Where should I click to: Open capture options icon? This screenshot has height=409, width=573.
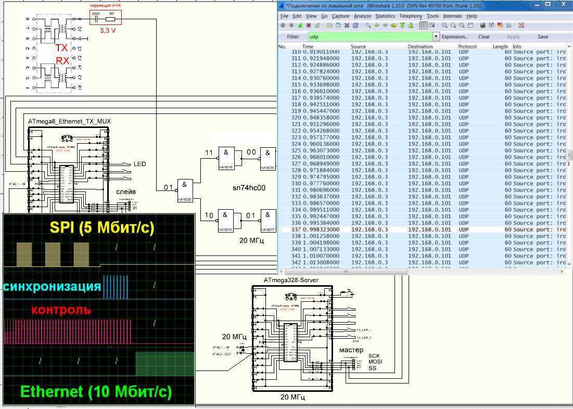click(291, 25)
